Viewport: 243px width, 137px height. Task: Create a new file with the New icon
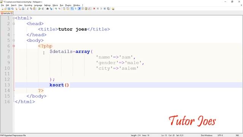[x=2, y=9]
